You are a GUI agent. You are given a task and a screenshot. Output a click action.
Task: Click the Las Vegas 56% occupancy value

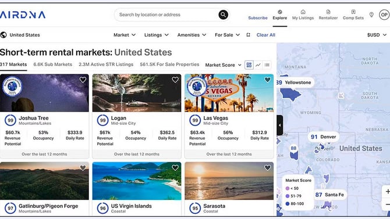(228, 132)
